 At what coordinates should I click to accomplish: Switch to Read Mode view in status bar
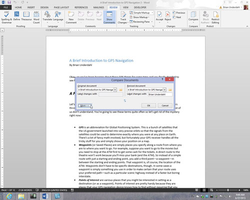coord(197,190)
